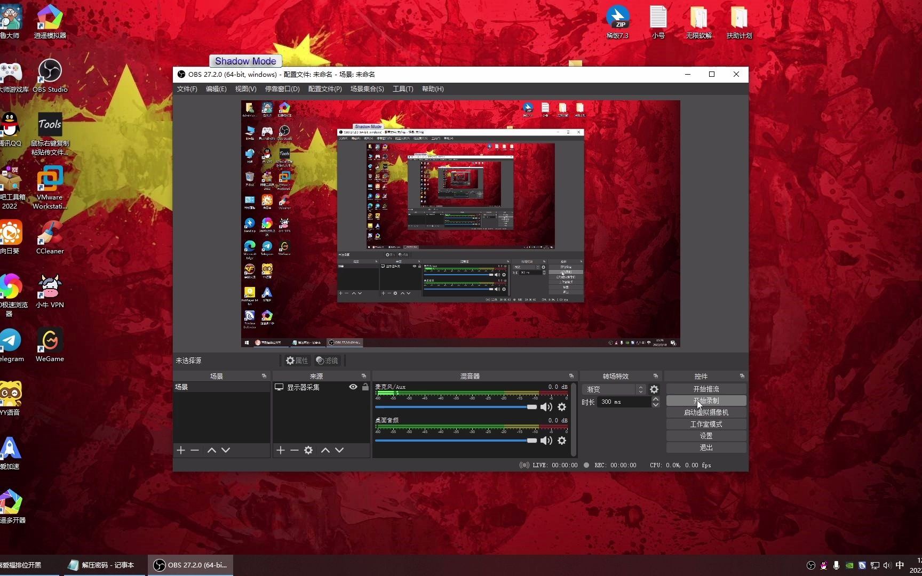Move source up with arrow icon

(325, 450)
